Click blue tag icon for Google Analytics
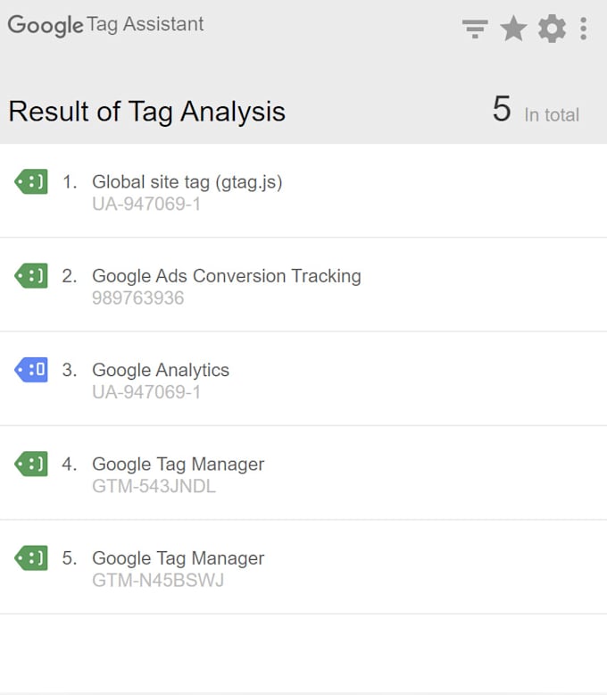 [x=31, y=370]
